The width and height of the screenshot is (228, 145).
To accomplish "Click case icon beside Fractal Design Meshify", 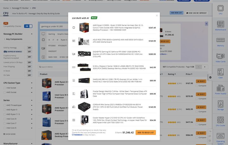I will [x=74, y=94].
